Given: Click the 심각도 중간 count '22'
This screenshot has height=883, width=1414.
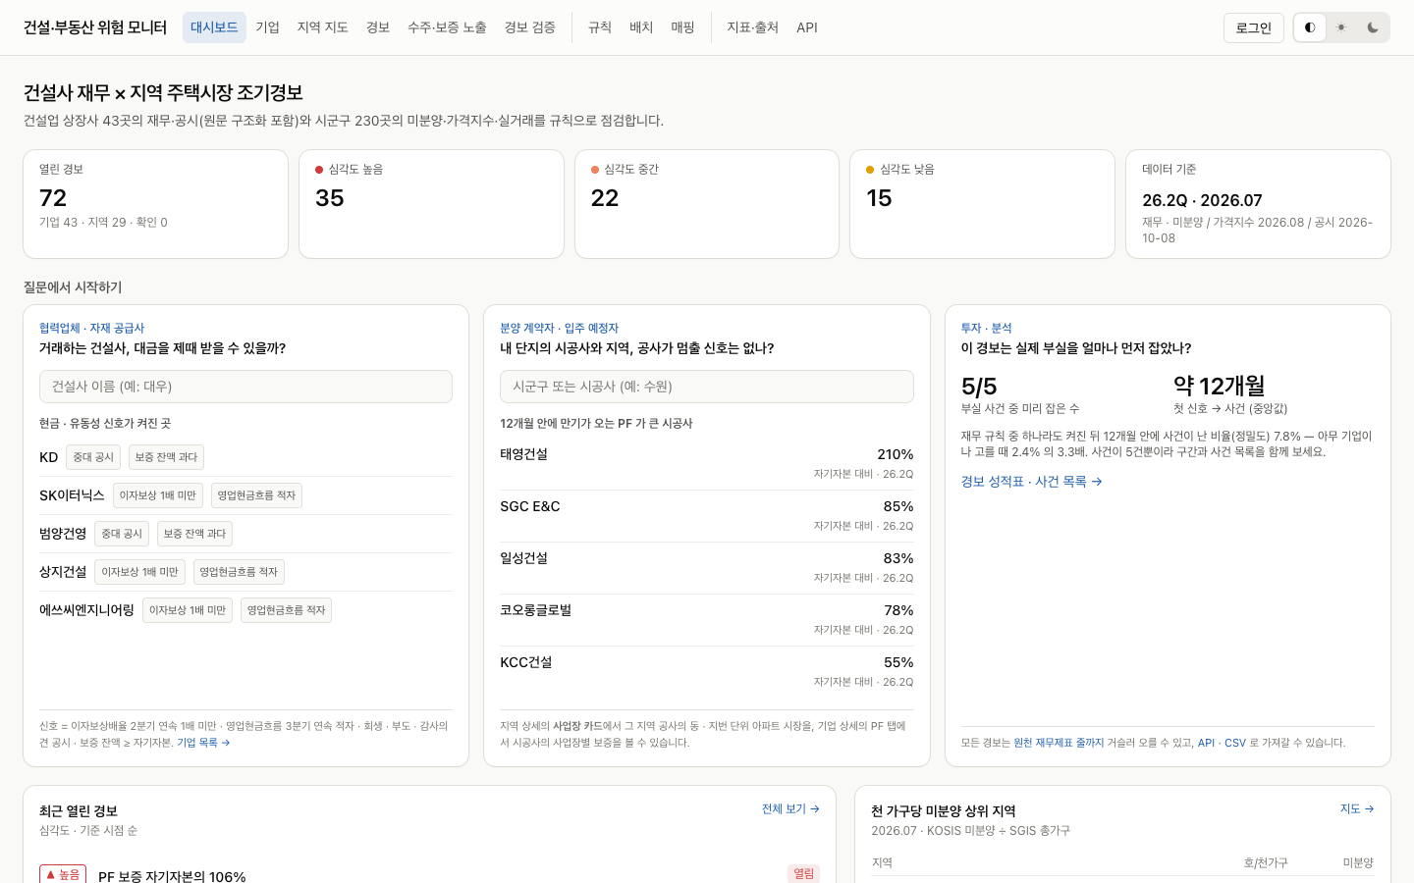Looking at the screenshot, I should point(605,198).
